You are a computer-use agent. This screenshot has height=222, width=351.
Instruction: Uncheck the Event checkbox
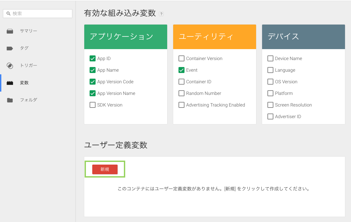(x=181, y=70)
